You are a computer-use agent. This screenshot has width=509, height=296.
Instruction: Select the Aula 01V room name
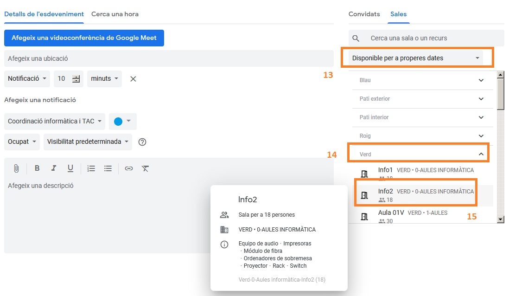tap(391, 213)
